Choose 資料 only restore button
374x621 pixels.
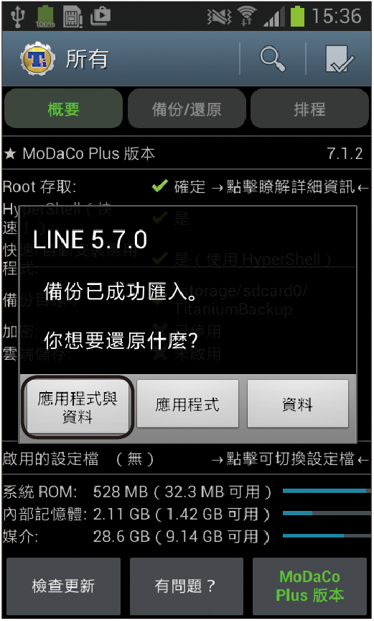click(298, 404)
